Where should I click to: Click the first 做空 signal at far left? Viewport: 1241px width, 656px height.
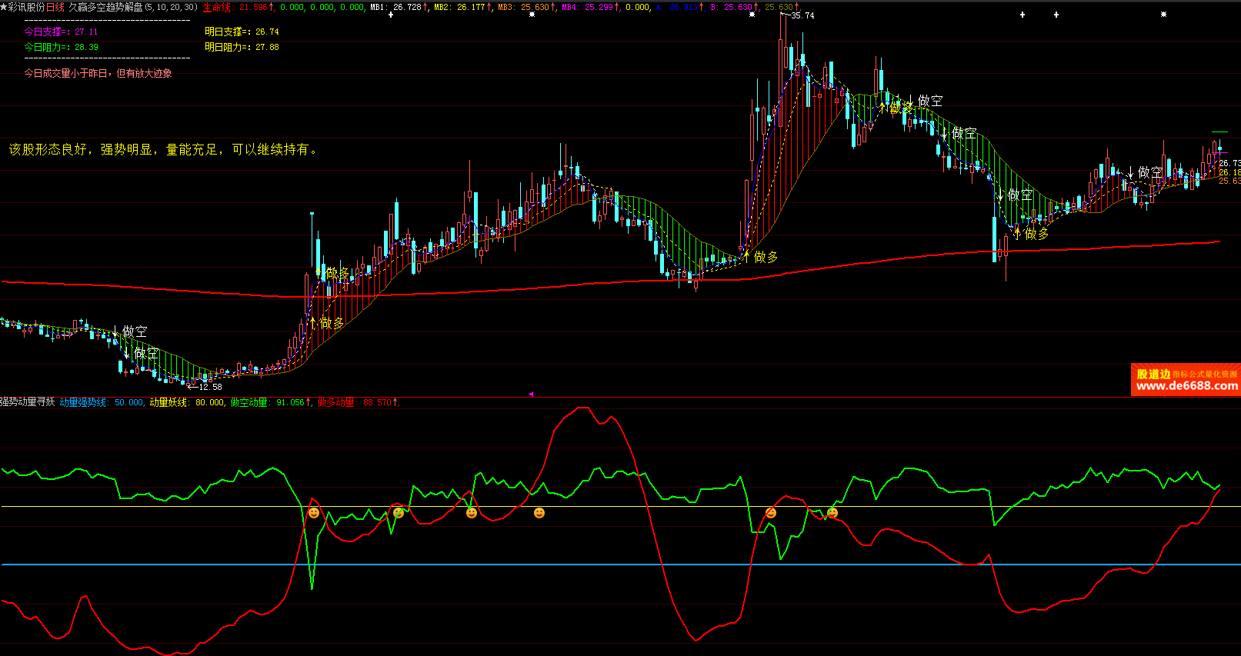coord(115,331)
